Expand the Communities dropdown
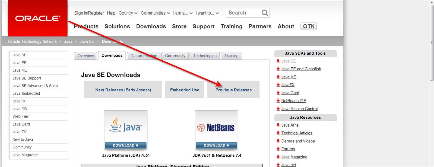 click(x=155, y=13)
